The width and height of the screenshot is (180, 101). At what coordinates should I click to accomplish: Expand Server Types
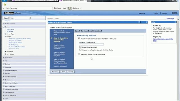click(5, 34)
